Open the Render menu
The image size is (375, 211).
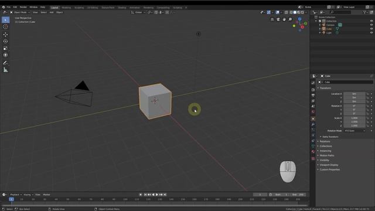[x=23, y=7]
